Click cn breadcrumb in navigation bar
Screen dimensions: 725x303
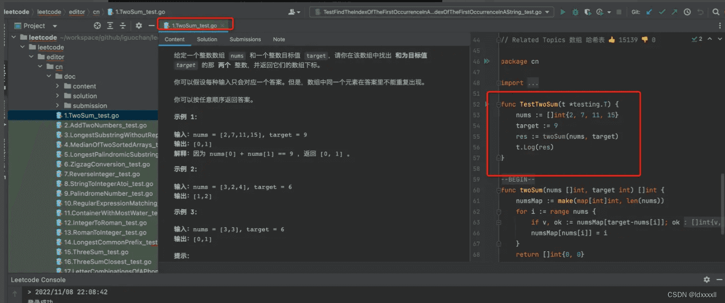[95, 12]
